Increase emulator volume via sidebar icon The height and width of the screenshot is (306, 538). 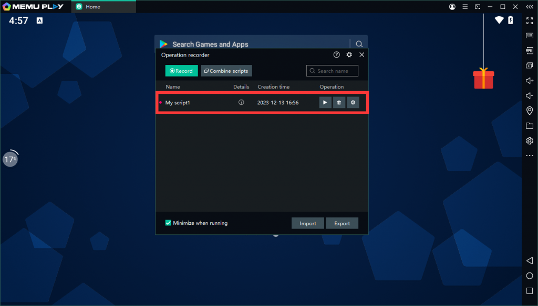(529, 81)
